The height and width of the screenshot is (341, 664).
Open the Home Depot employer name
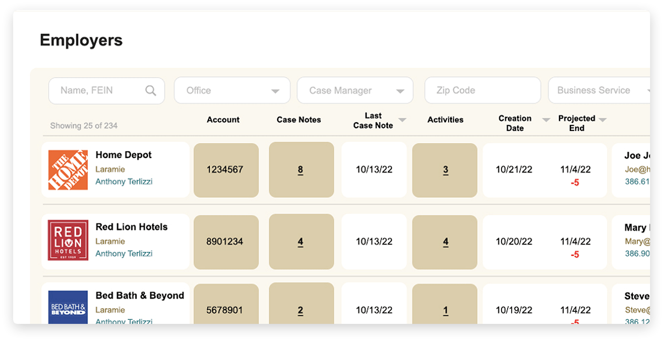(x=123, y=155)
